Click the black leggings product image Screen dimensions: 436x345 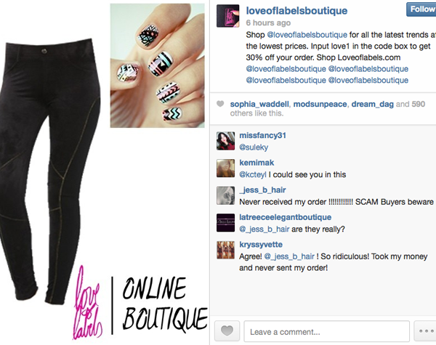click(50, 171)
